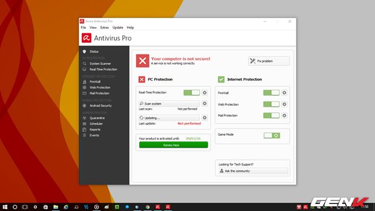
Task: Click the PC Protection red X icon
Action: pyautogui.click(x=142, y=79)
